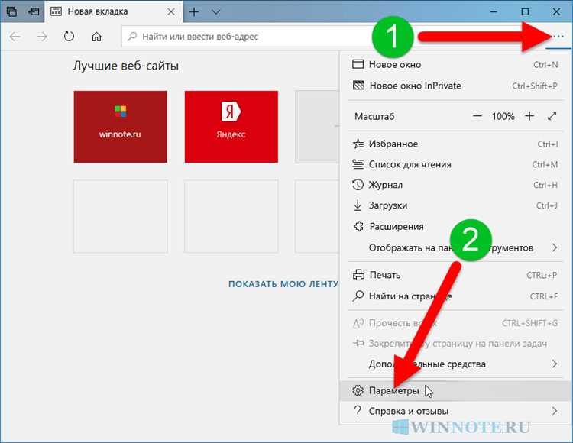The height and width of the screenshot is (443, 573).
Task: Maximize the browser window
Action: click(525, 12)
